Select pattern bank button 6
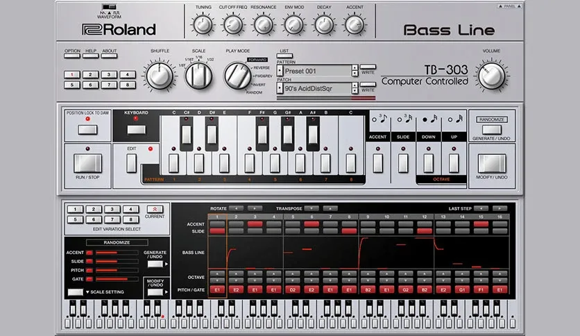 pos(91,85)
